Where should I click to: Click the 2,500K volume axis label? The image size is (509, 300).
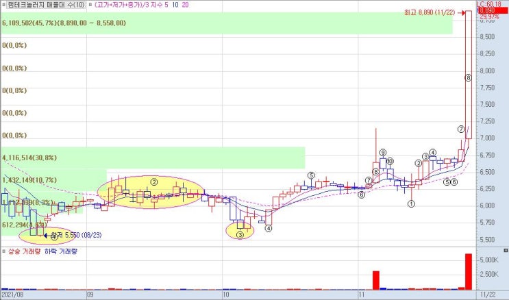coord(489,275)
